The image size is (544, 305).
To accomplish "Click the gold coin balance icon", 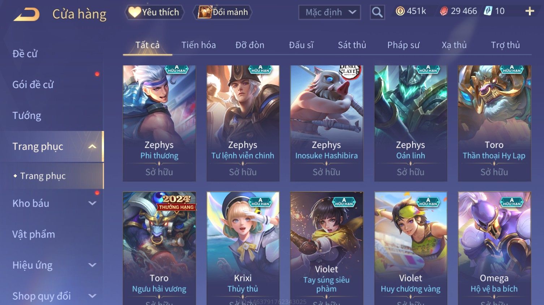I will 400,11.
